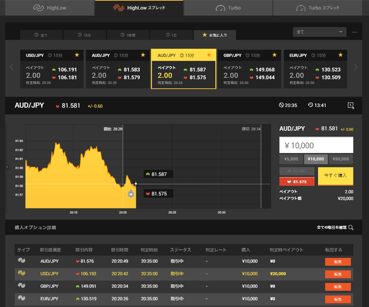
Task: Set amount to ¥50,000
Action: point(340,159)
